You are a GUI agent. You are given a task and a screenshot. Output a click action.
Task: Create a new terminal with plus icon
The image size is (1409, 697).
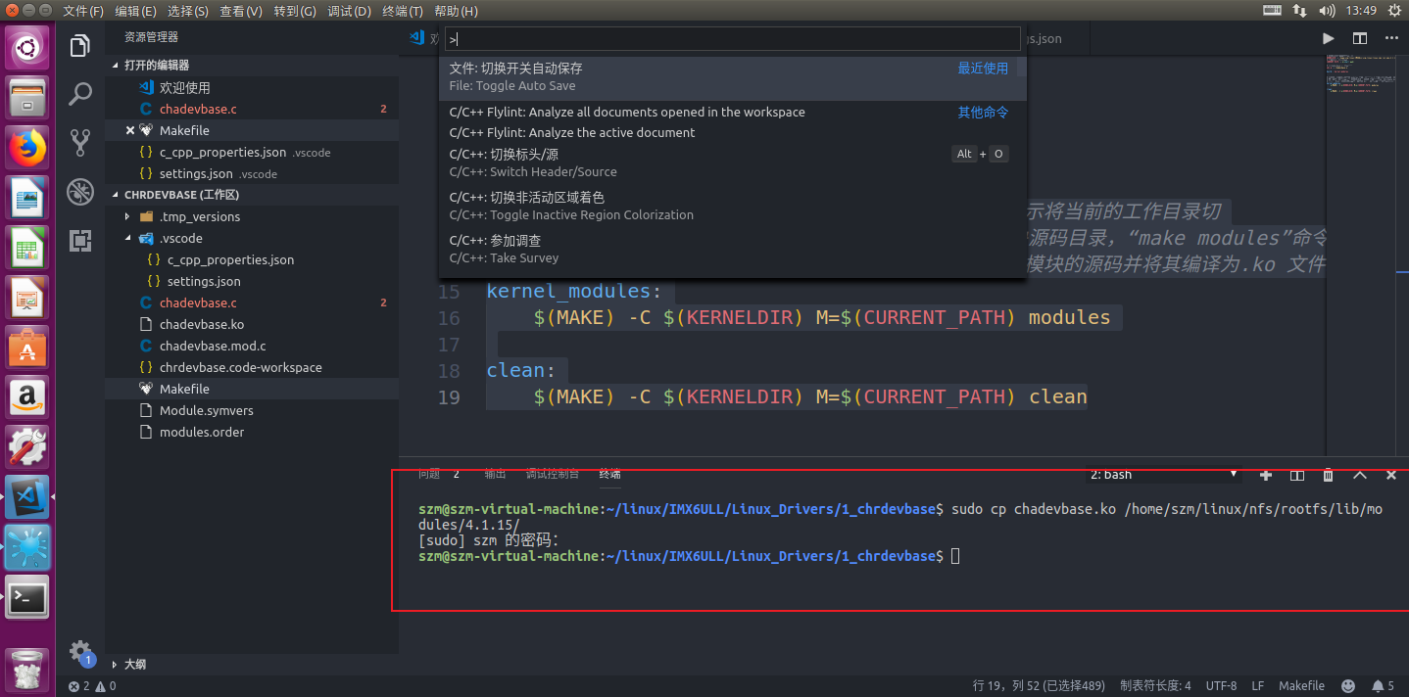(x=1266, y=475)
